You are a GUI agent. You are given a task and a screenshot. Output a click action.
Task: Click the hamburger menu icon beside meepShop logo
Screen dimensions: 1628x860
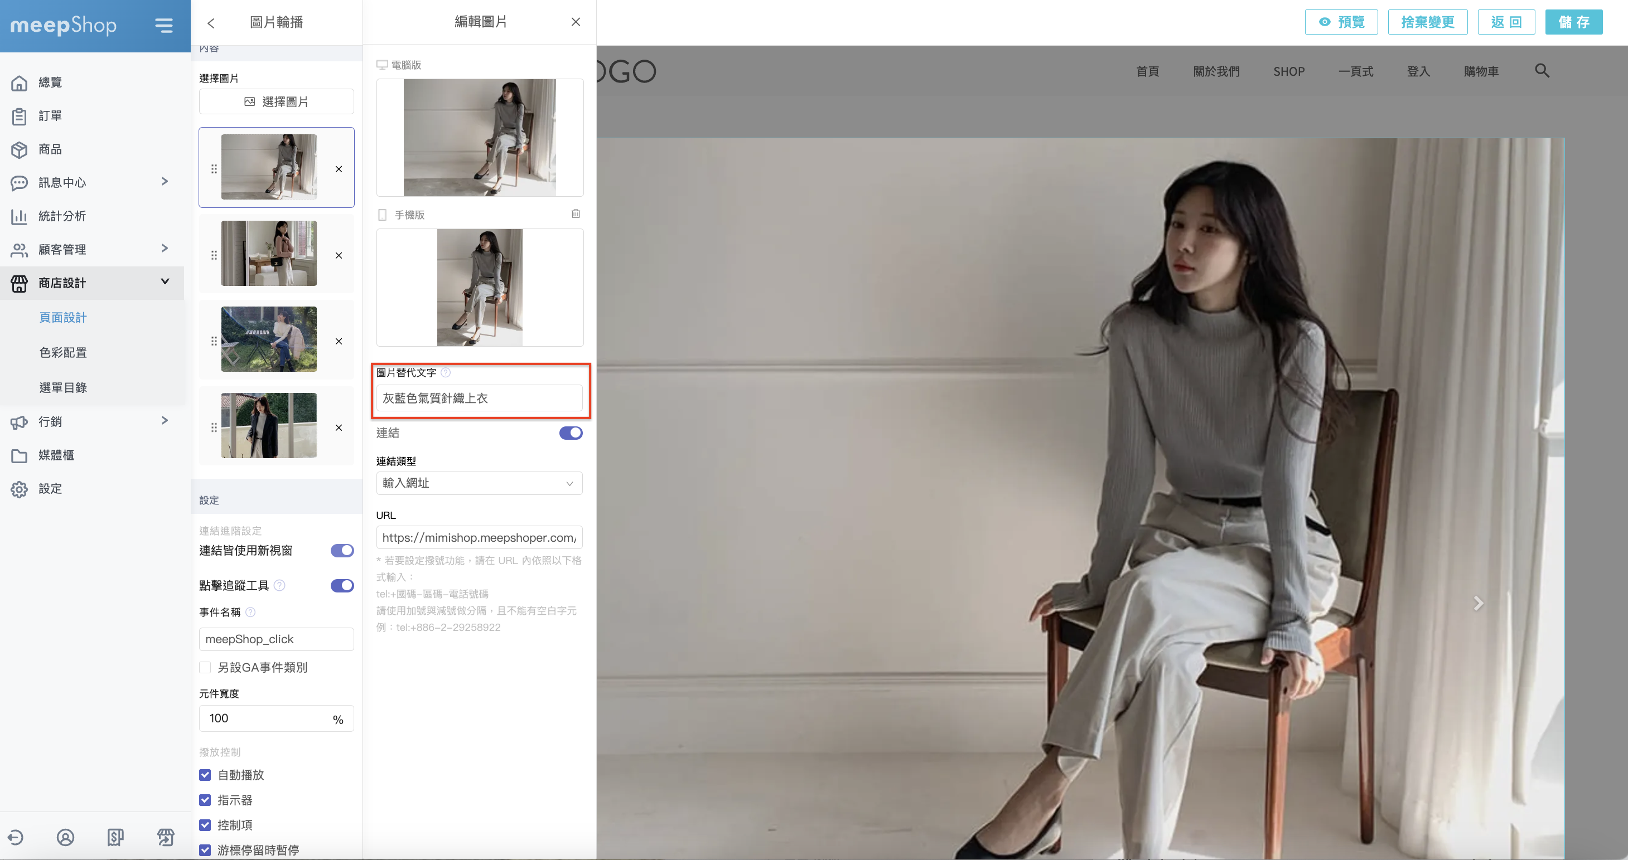coord(163,25)
